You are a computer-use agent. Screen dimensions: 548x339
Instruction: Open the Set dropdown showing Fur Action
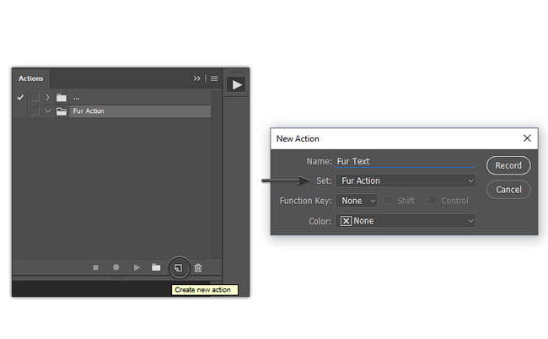(406, 180)
